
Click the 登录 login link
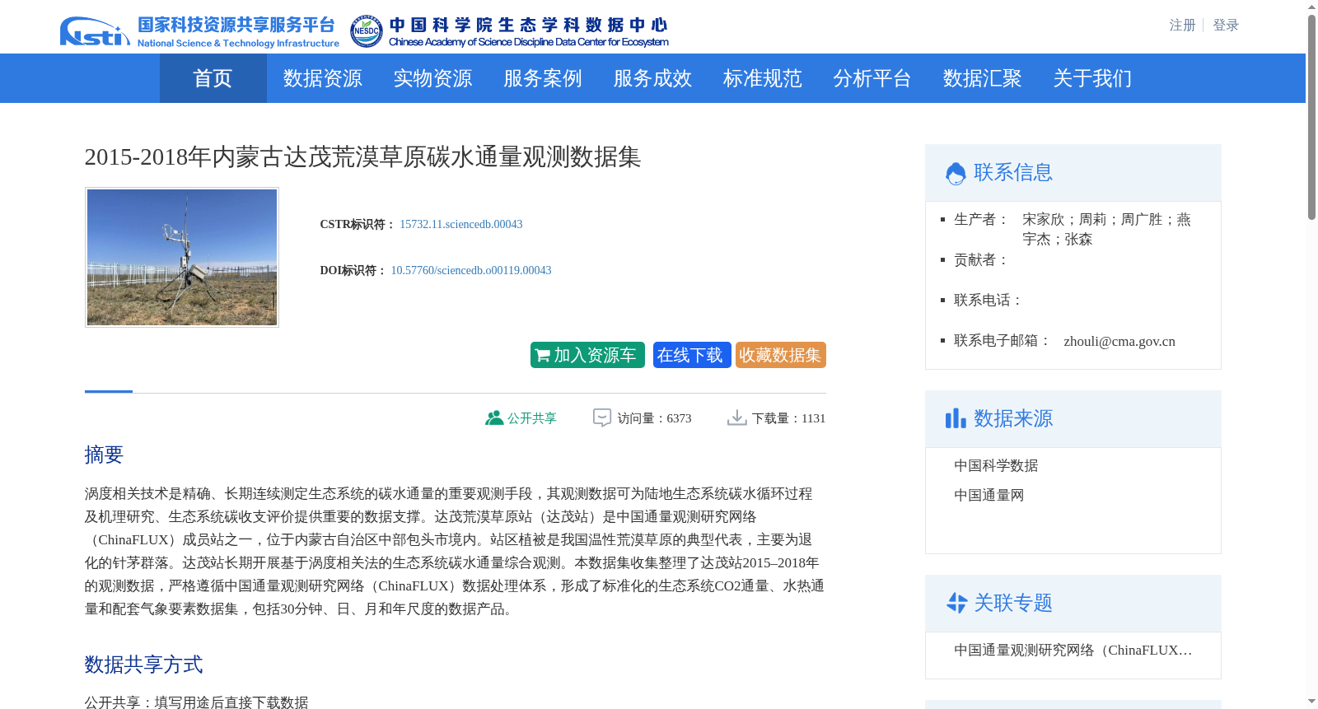[1226, 26]
